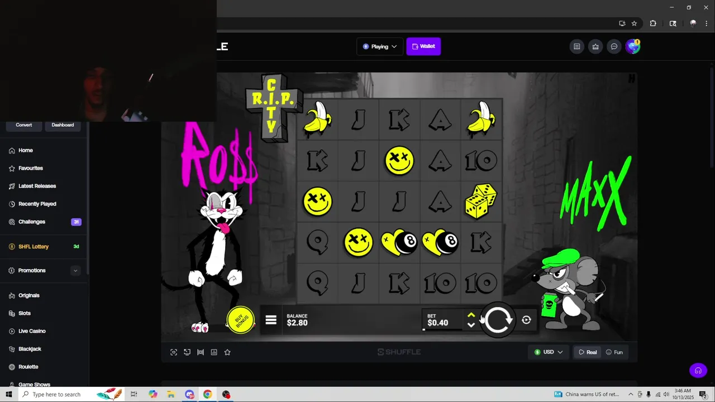Image resolution: width=715 pixels, height=402 pixels.
Task: Toggle theatre mode icon
Action: point(201,352)
